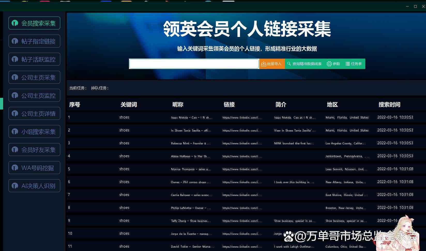
Task: Click icon beside 会员搜索采集
Action: [x=15, y=23]
